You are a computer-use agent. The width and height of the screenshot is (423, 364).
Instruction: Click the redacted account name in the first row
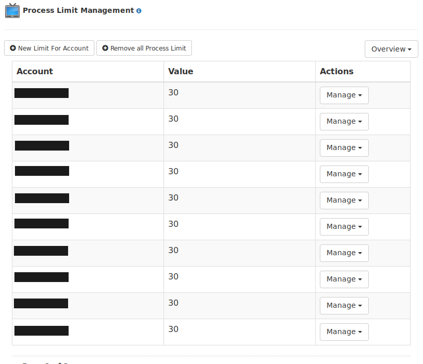pos(42,93)
